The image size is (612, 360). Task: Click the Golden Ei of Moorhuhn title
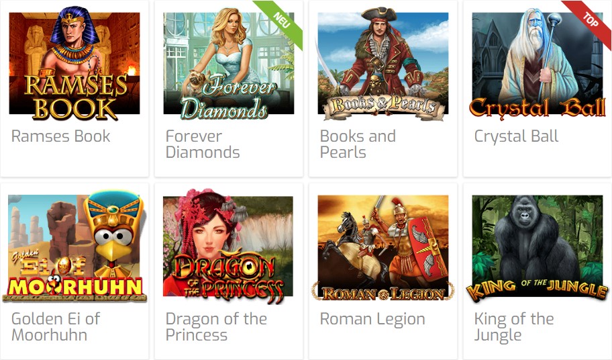(56, 327)
